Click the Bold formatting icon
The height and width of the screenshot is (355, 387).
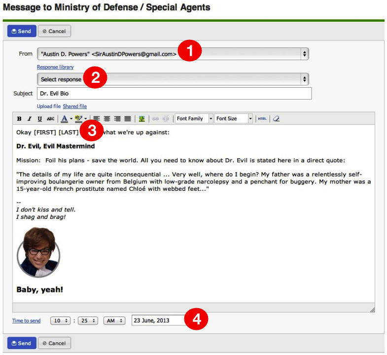click(x=19, y=119)
